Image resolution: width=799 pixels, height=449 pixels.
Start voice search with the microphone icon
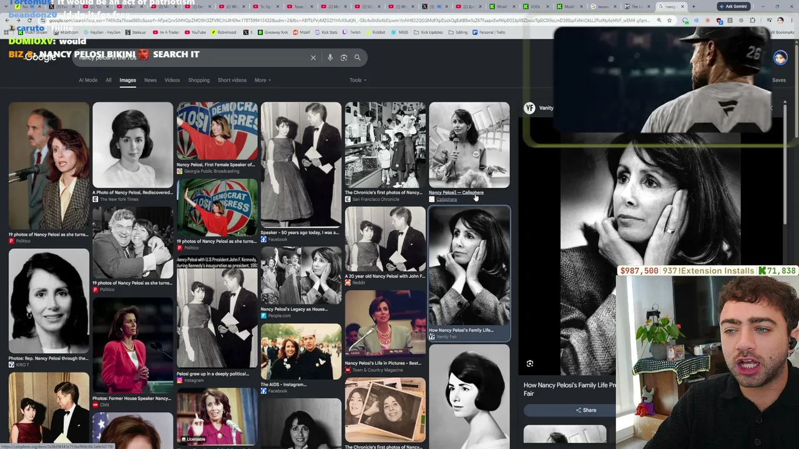point(330,57)
